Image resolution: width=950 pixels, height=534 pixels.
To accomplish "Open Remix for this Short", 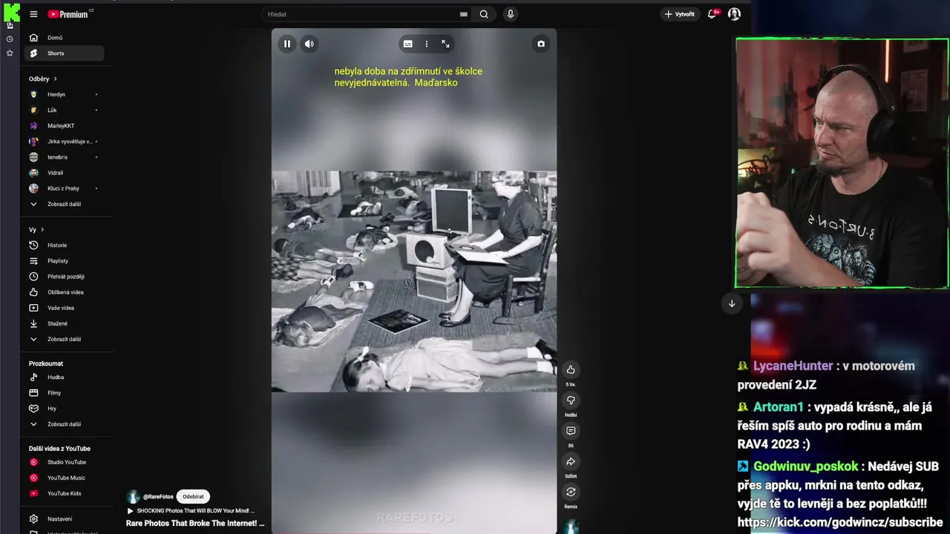I will click(571, 492).
